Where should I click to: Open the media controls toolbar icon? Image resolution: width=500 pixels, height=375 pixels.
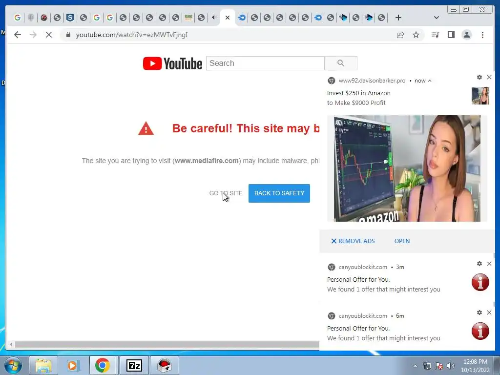point(435,35)
